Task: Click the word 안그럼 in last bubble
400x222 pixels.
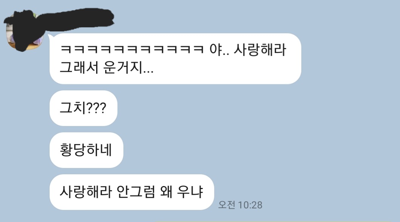Action: point(135,192)
